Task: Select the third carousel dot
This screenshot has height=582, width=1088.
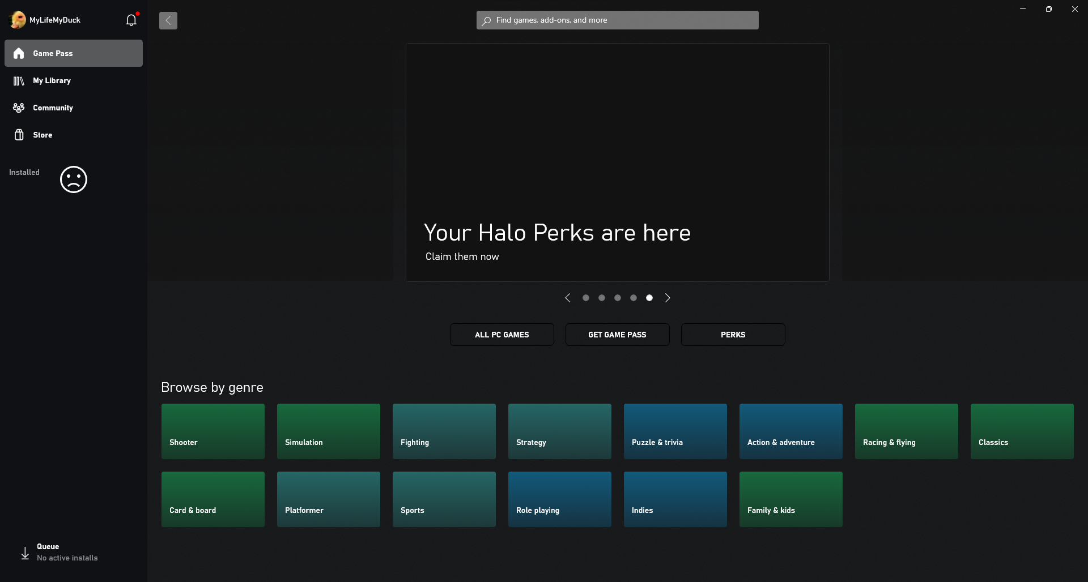Action: pyautogui.click(x=618, y=298)
